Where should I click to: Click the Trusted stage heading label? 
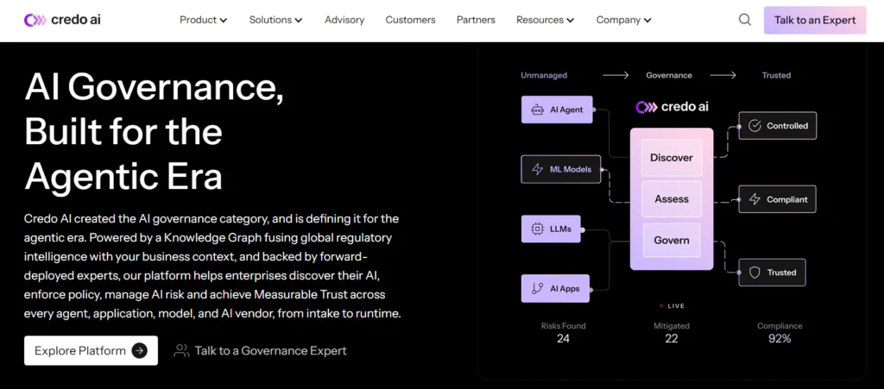776,75
